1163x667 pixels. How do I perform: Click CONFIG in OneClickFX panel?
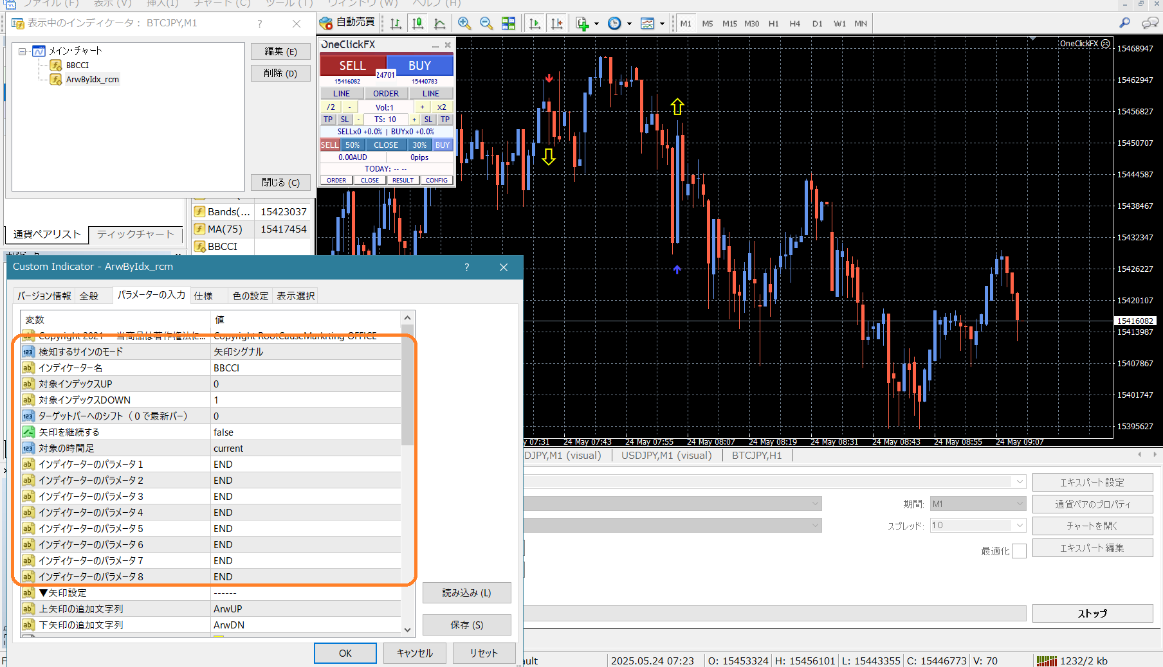tap(437, 181)
